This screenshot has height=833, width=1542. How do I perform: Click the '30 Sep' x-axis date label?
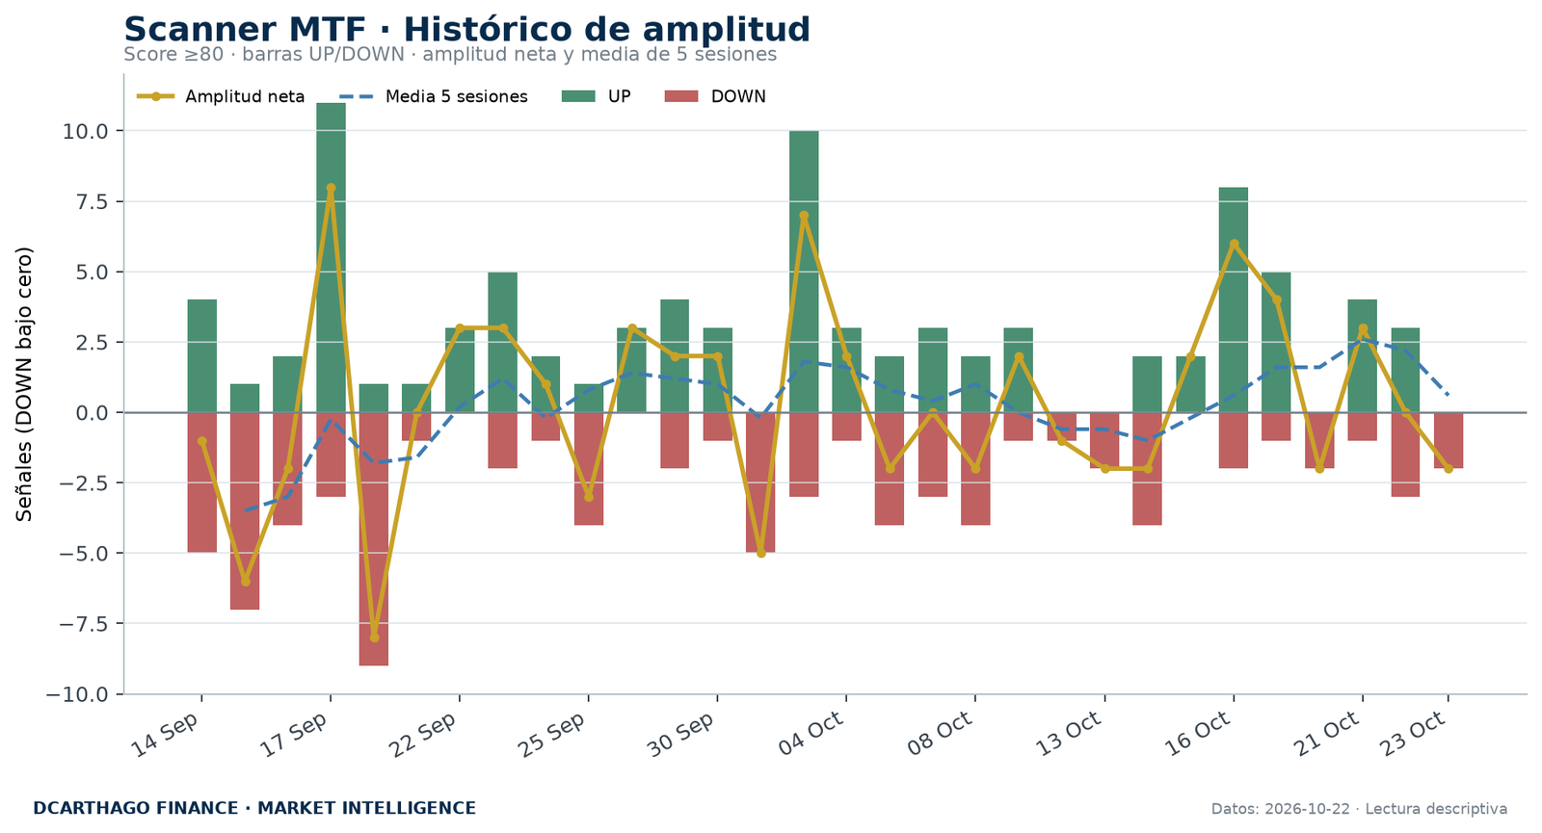pyautogui.click(x=682, y=736)
